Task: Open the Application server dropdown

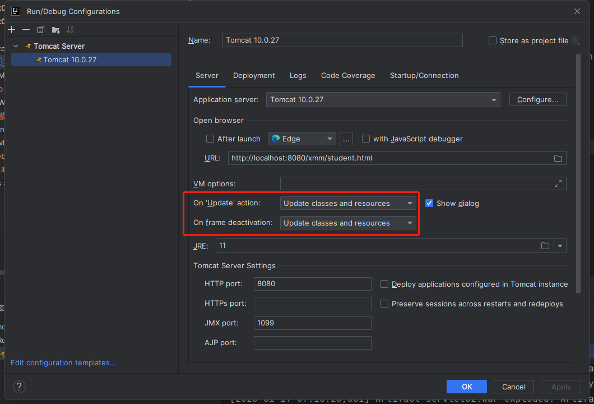Action: [x=383, y=100]
